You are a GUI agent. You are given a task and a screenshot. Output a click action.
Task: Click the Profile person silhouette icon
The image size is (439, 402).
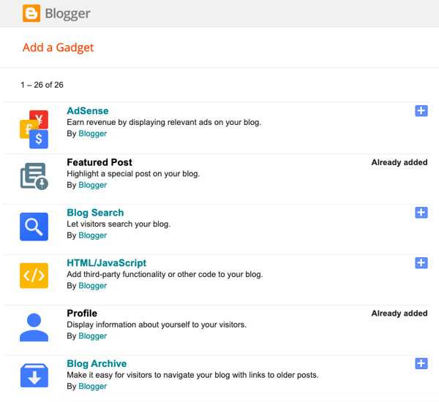pyautogui.click(x=34, y=327)
